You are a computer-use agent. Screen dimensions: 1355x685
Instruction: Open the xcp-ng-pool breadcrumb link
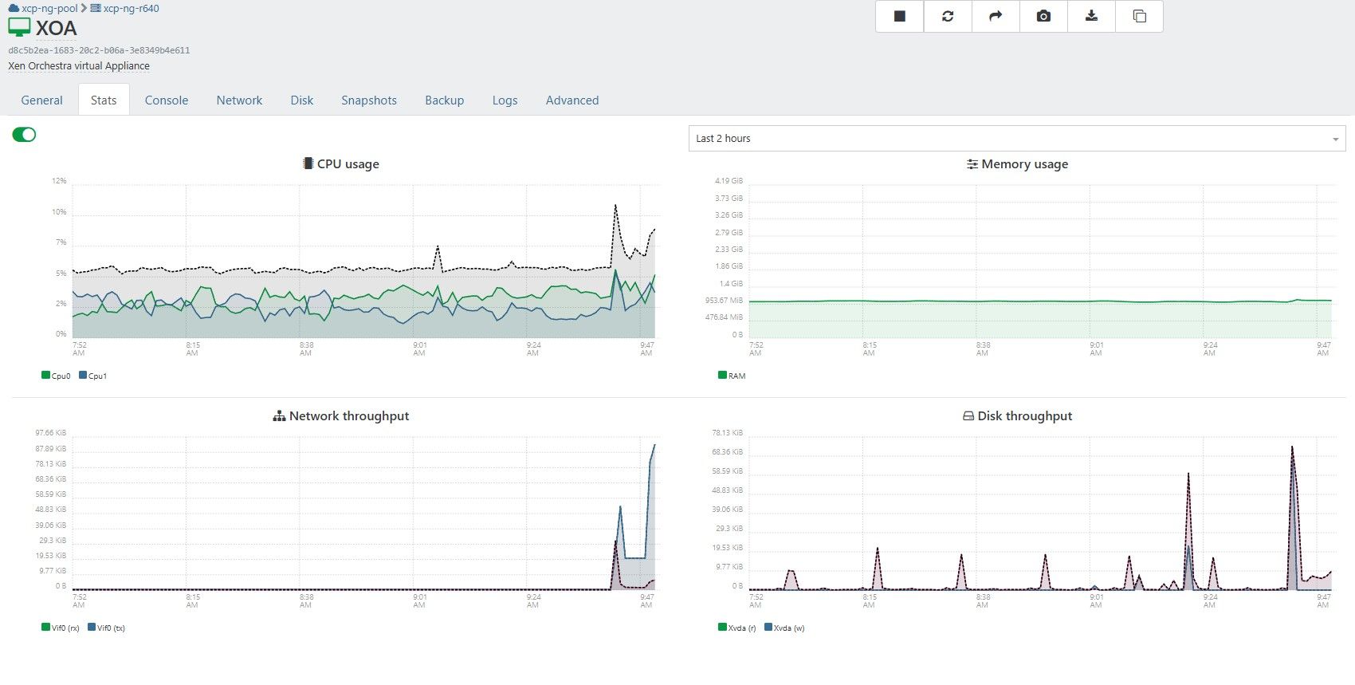49,8
